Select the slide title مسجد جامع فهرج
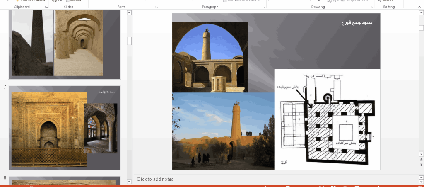 pos(357,23)
